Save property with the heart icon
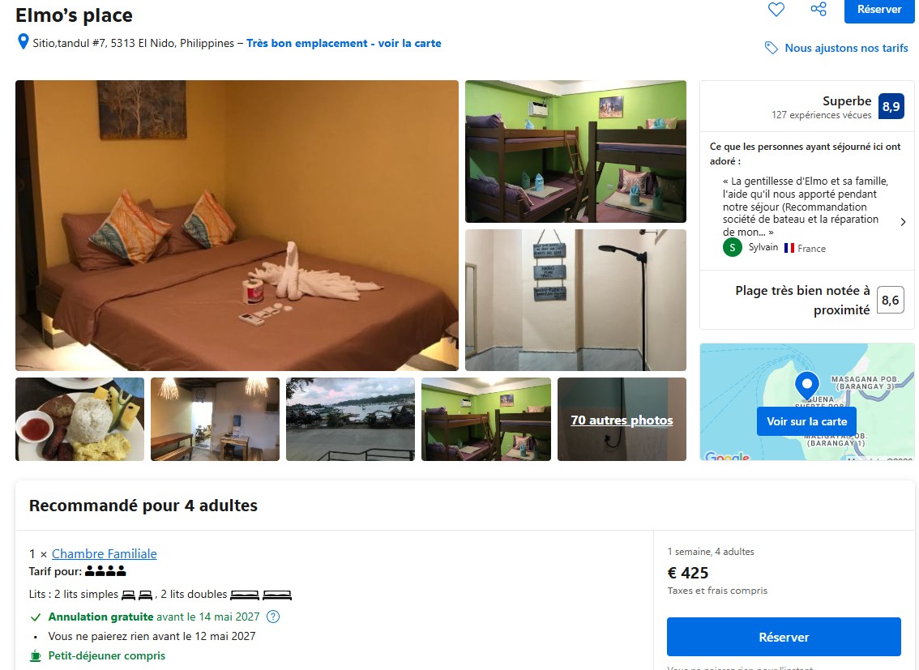919x670 pixels. click(776, 10)
